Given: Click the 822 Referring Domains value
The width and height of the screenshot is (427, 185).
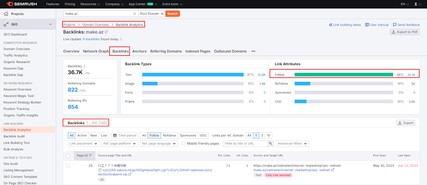Looking at the screenshot, I should coord(73,90).
